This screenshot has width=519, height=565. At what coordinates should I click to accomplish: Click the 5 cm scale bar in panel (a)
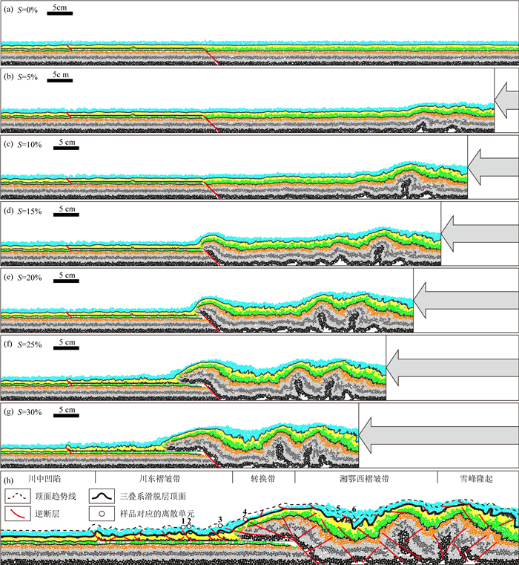point(59,14)
